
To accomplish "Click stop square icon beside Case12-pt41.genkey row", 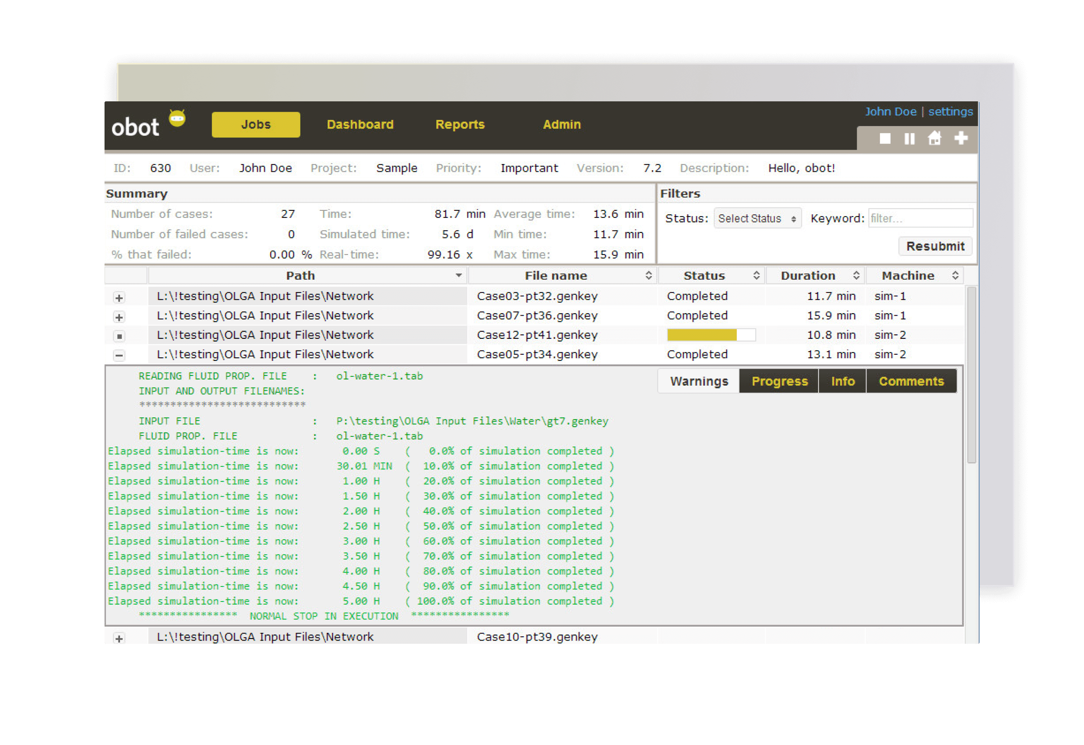I will [x=119, y=336].
